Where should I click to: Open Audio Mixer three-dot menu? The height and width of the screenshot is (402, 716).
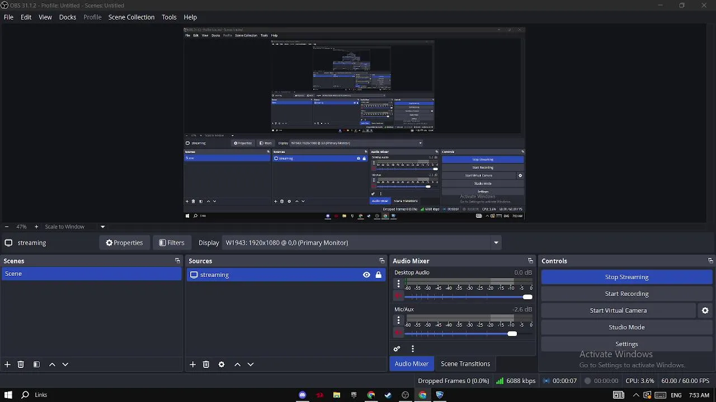tap(413, 349)
